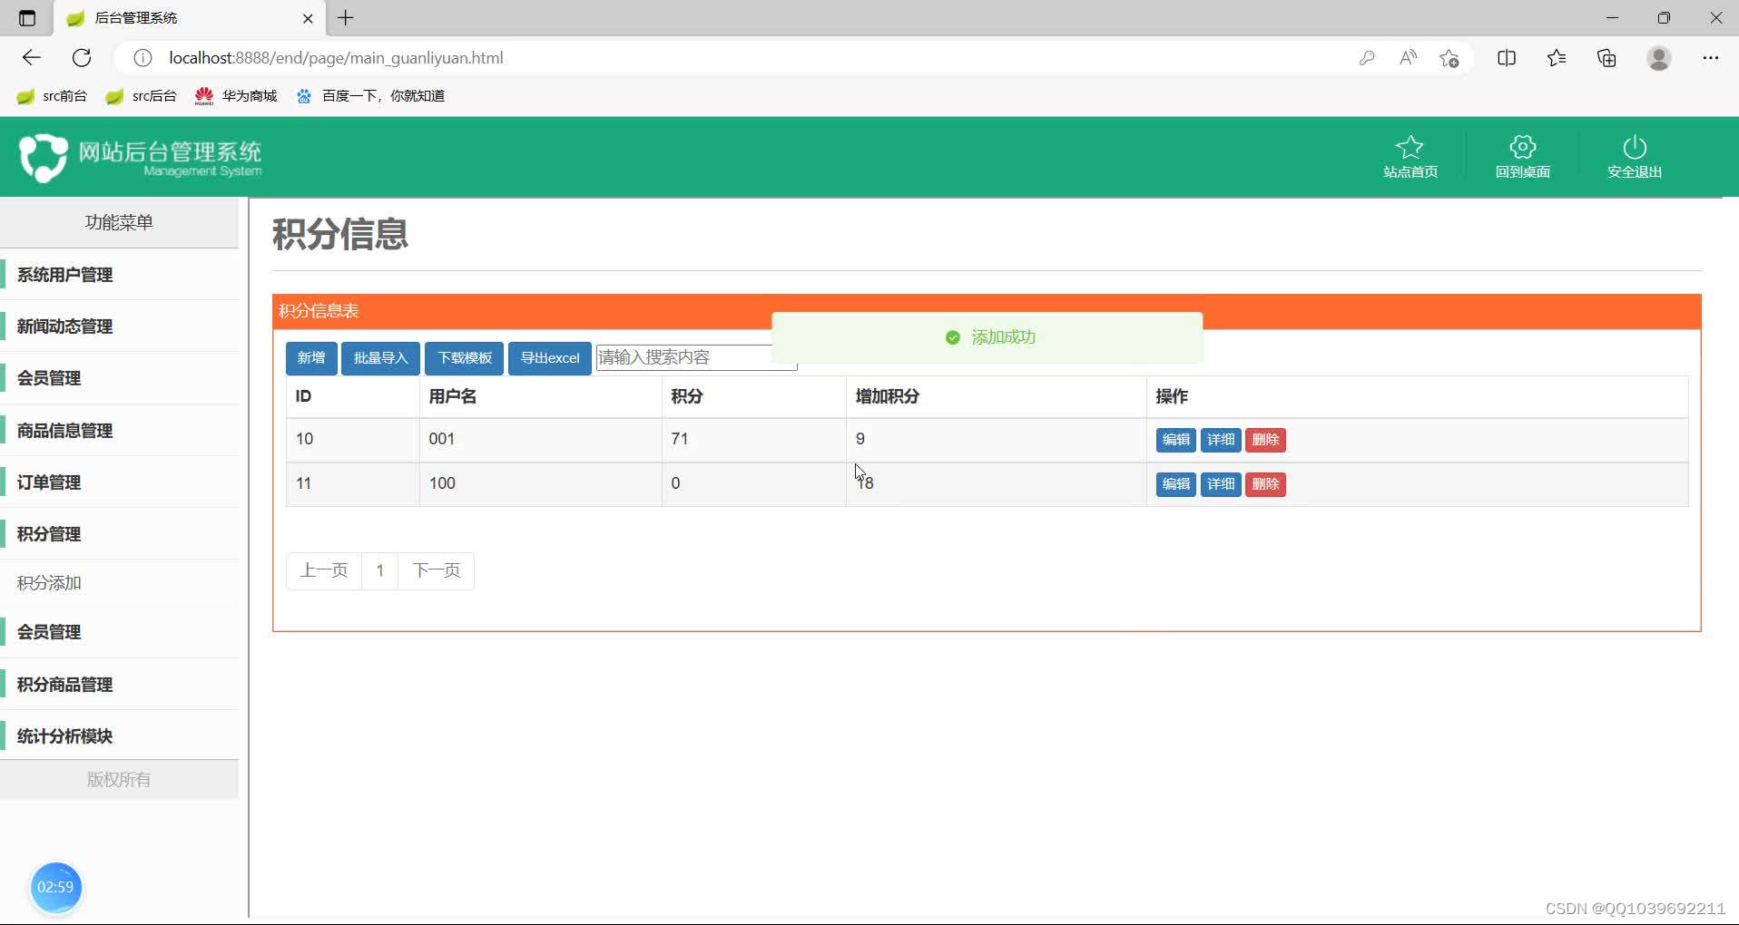Edit row with ID 11
The height and width of the screenshot is (925, 1739).
(1175, 484)
